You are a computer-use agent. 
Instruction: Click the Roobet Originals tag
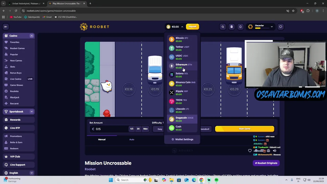[x=266, y=163]
